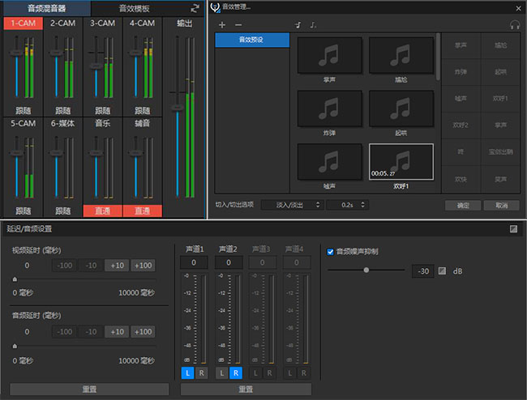Click the 视频延时 slider handle
527x400 pixels.
click(15, 279)
